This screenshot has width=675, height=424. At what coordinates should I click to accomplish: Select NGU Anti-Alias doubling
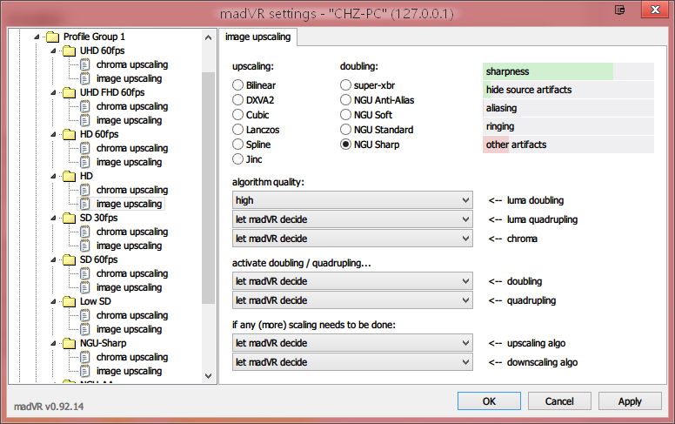coord(345,100)
